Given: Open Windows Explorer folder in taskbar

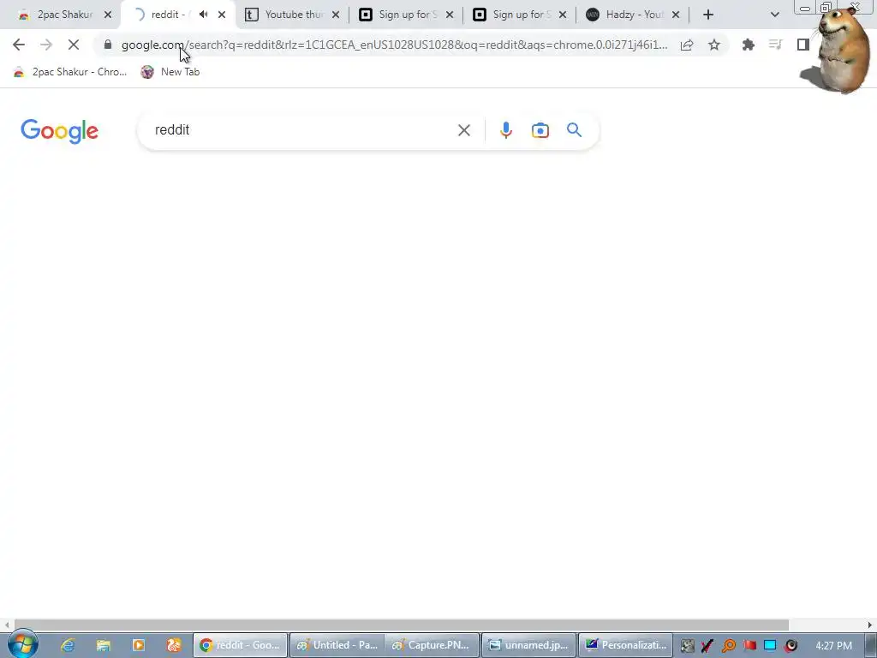Looking at the screenshot, I should (104, 645).
